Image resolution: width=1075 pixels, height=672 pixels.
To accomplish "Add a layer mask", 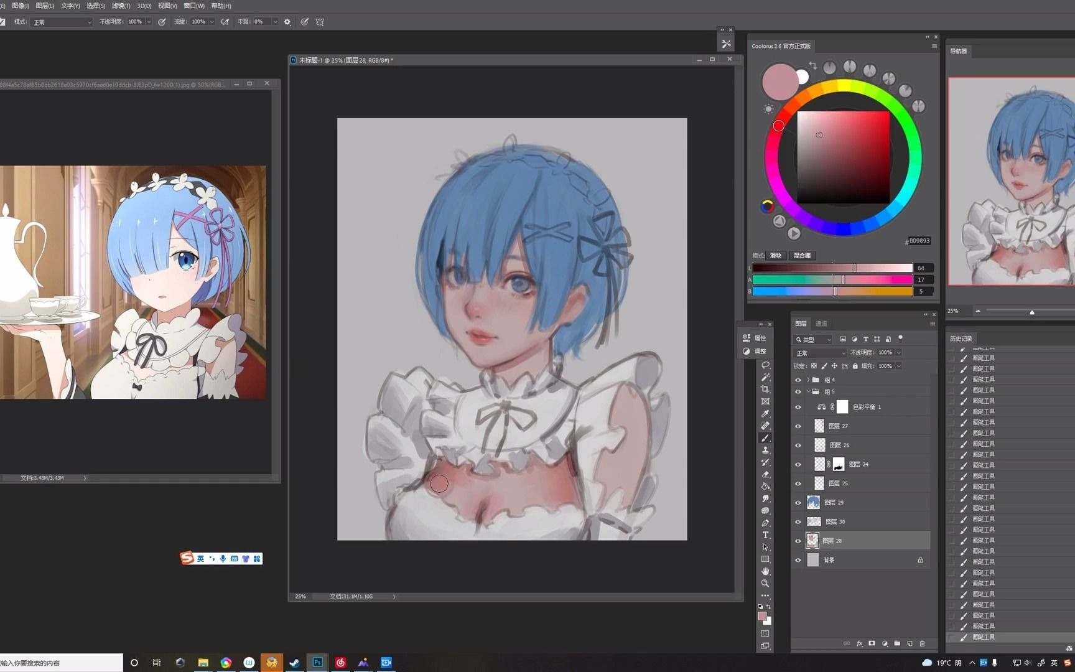I will tap(872, 643).
